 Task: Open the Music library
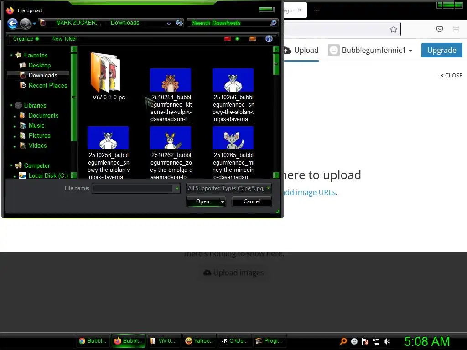click(x=36, y=126)
